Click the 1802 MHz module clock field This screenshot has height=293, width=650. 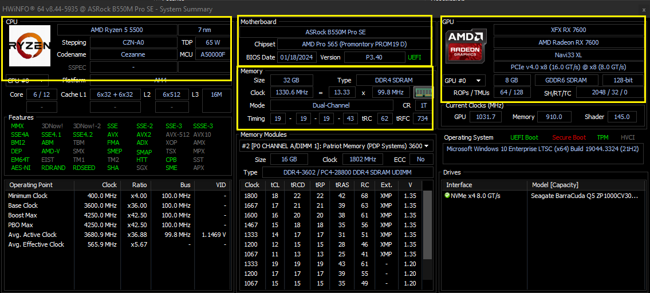click(x=363, y=160)
